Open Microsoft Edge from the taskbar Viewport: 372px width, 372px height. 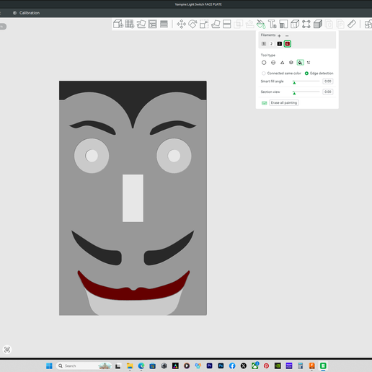coord(141,366)
